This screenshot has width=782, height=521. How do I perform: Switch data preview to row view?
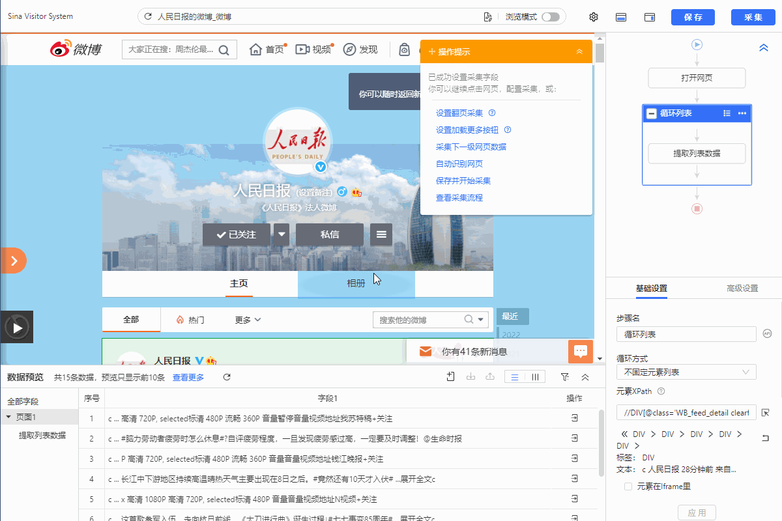tap(515, 377)
